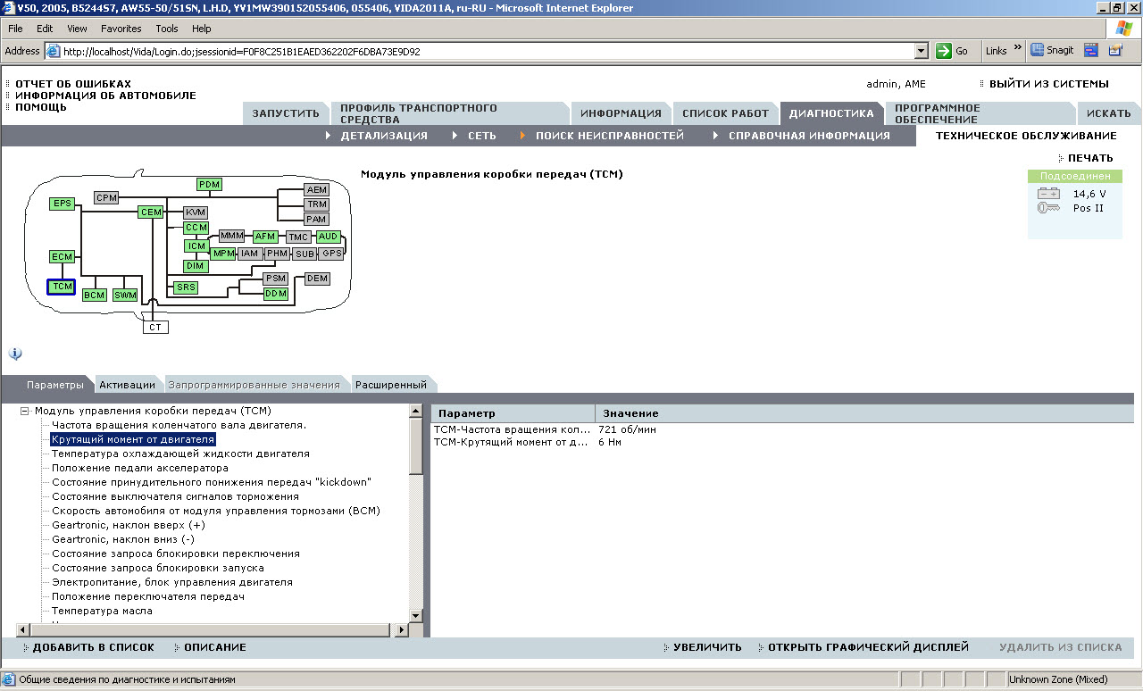Click the blue info icon below the network diagram
The height and width of the screenshot is (691, 1143).
(15, 354)
